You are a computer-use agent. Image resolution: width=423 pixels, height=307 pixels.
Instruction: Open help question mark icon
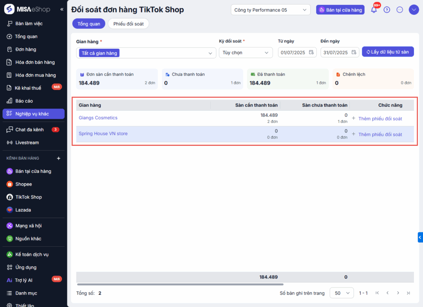387,10
